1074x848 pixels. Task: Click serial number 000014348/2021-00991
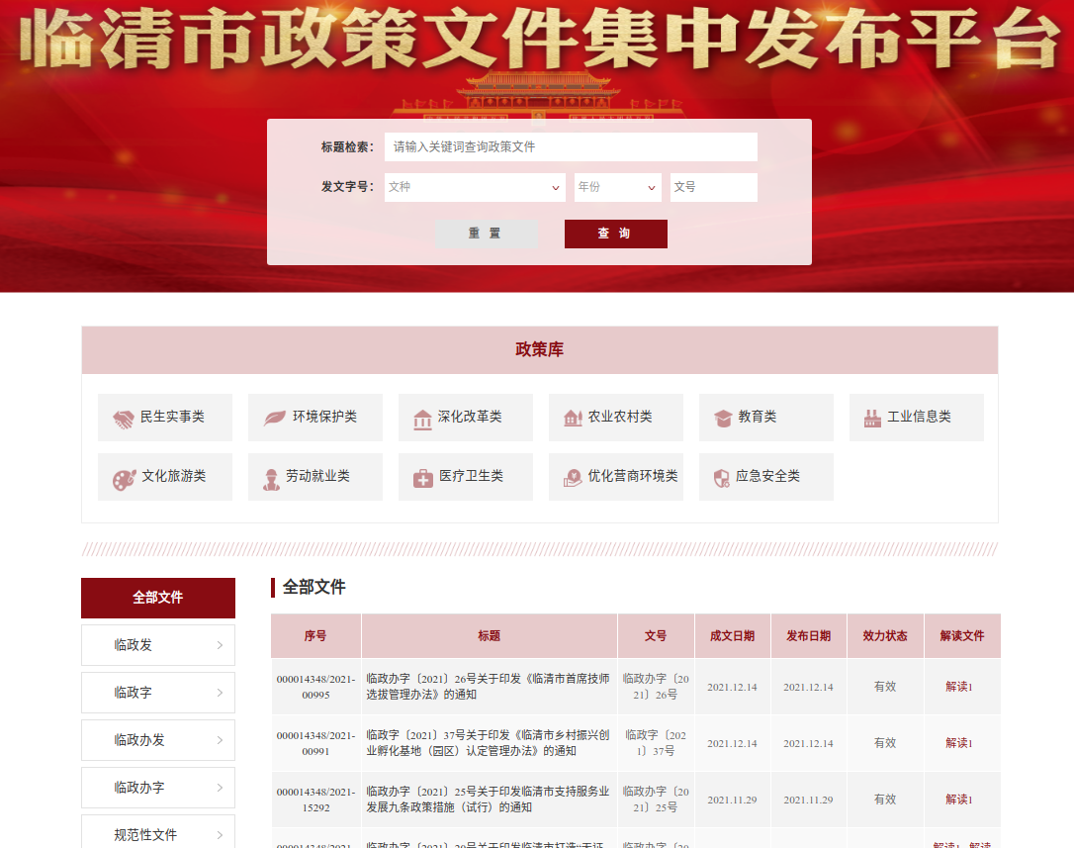pyautogui.click(x=315, y=743)
